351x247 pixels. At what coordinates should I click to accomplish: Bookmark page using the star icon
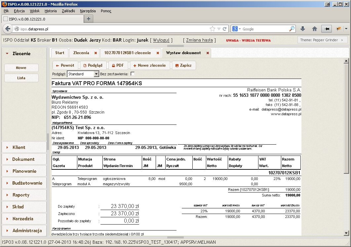(213, 29)
